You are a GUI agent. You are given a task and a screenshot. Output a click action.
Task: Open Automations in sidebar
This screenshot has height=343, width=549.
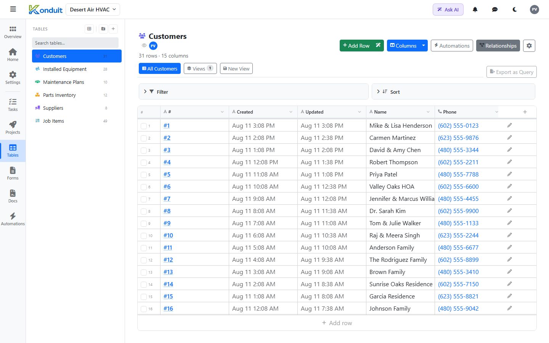13,220
